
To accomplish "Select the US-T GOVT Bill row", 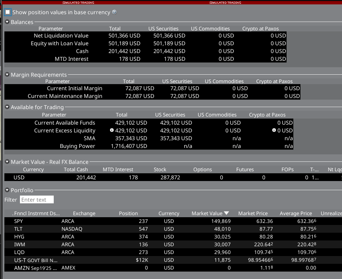I will coord(173,260).
